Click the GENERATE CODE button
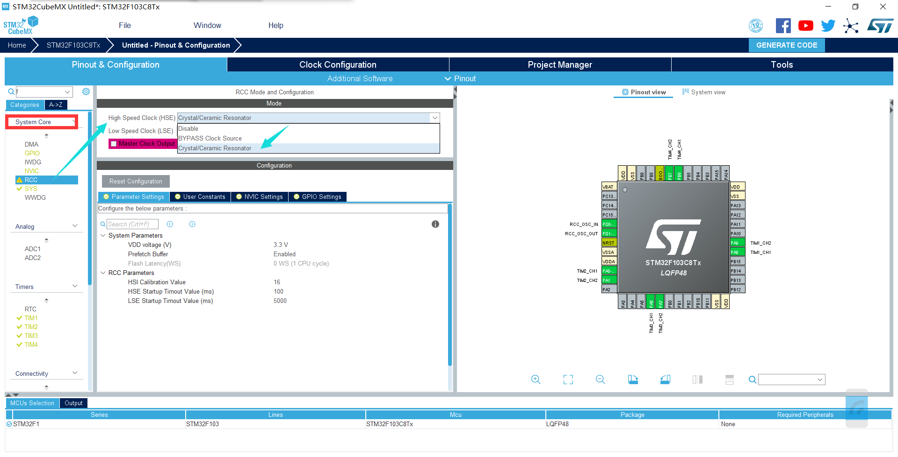 [787, 45]
